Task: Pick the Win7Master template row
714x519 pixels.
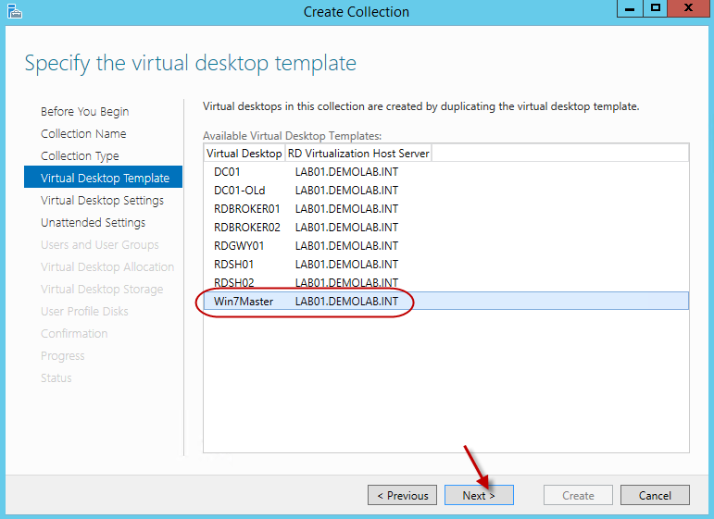Action: 244,302
